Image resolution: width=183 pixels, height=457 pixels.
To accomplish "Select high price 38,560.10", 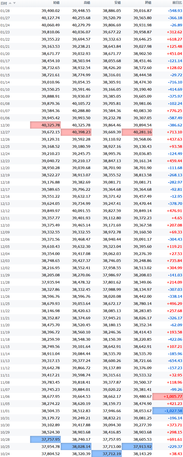I will pyautogui.click(x=81, y=332).
